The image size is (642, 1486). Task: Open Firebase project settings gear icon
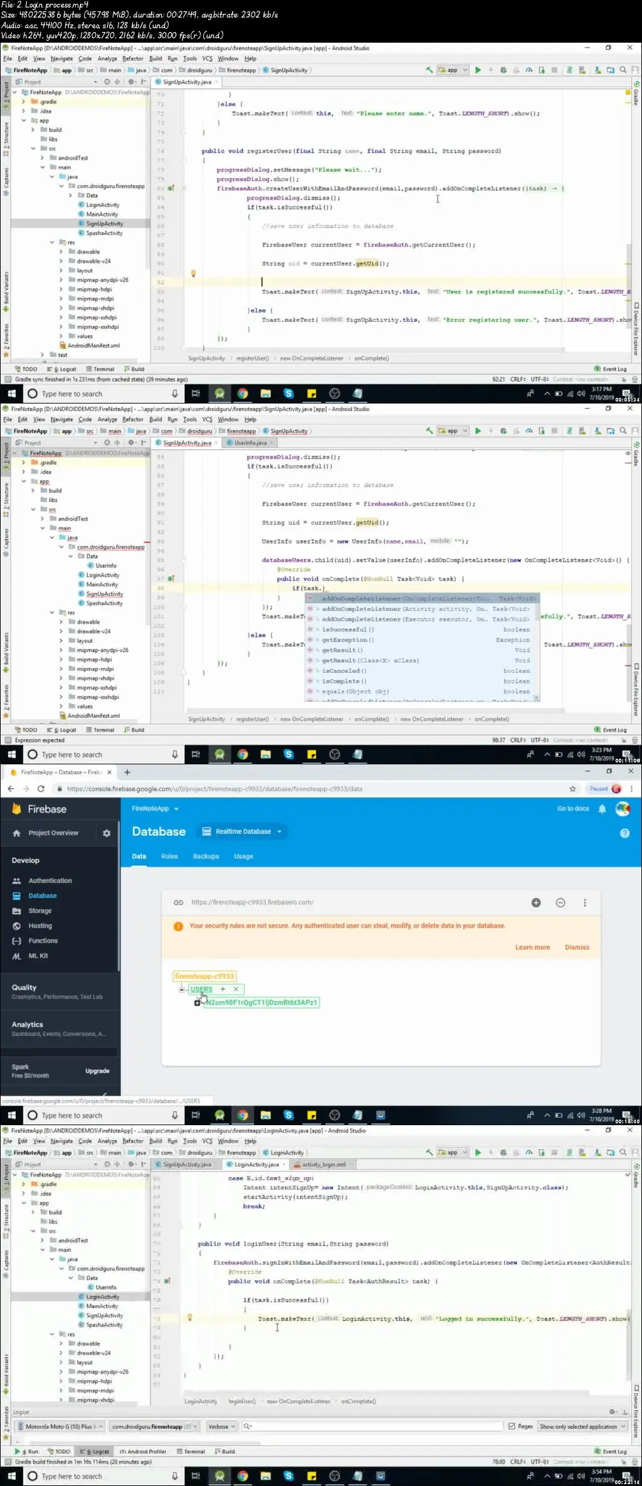pos(107,833)
